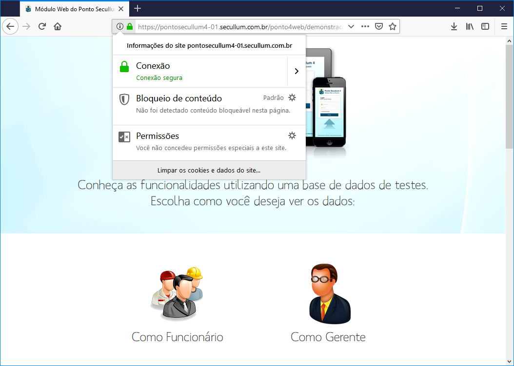Screen dimensions: 514x366
Task: Close the Módulo Web do Ponto Secullum tab
Action: (121, 9)
